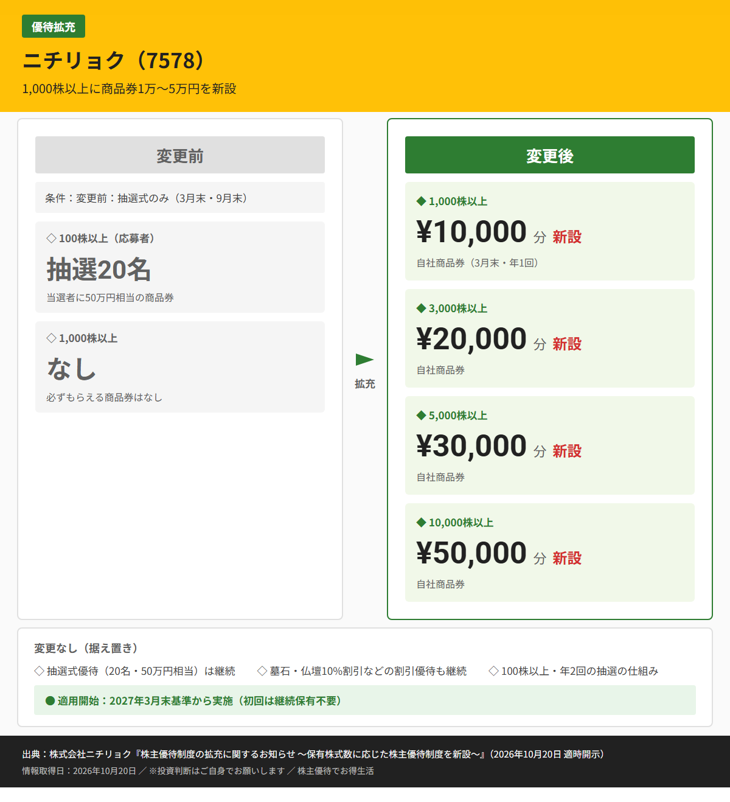Click the diamond beside 墓石・仏壇10%割引
Screen dimensions: 730x802
(x=262, y=671)
